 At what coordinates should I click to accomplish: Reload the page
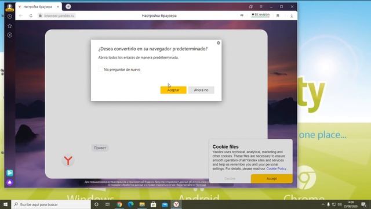click(31, 16)
